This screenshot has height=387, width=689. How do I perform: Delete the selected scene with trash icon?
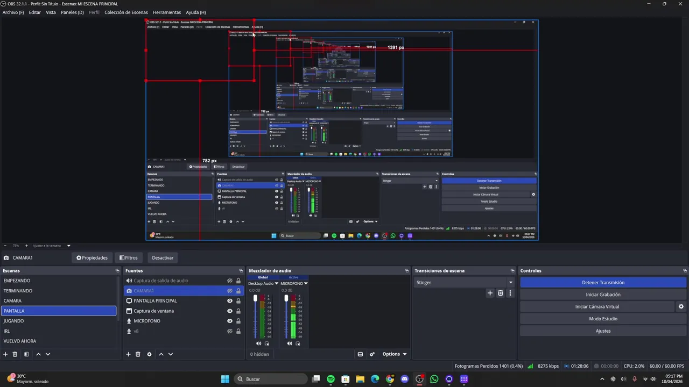[x=15, y=354]
